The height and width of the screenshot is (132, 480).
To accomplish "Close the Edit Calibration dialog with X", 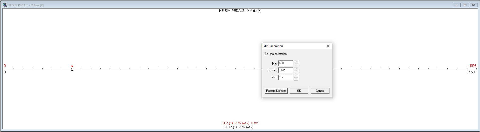I will (x=328, y=46).
